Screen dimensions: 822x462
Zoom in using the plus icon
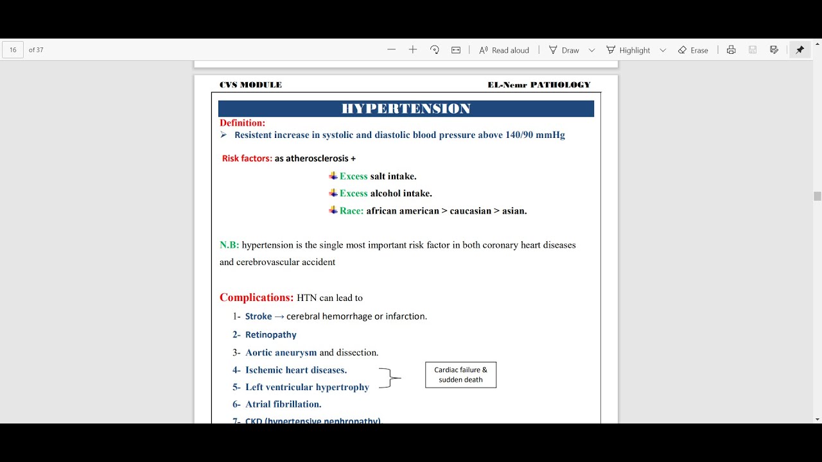click(413, 49)
